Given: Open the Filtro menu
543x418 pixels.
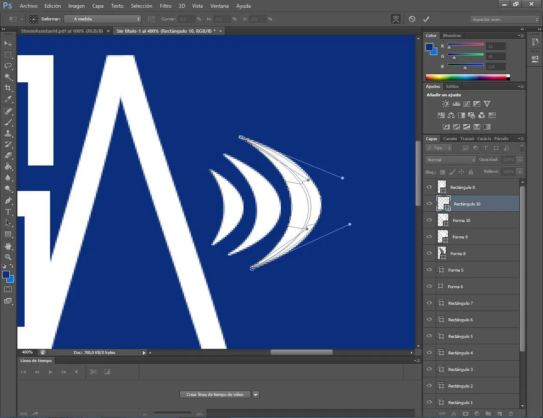Looking at the screenshot, I should click(x=165, y=6).
